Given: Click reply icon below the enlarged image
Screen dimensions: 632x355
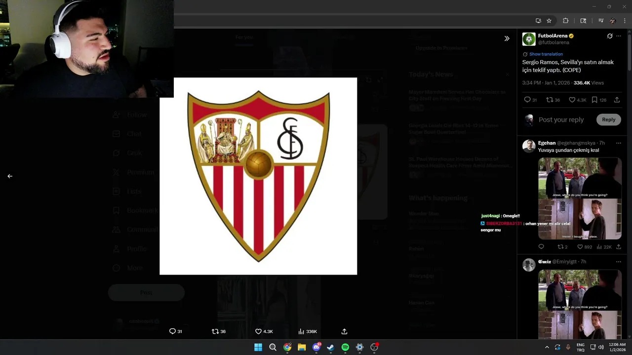Looking at the screenshot, I should click(x=176, y=331).
